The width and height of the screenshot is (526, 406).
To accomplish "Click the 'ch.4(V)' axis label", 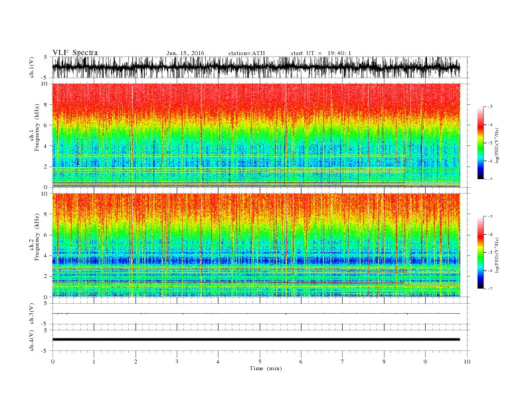I will (32, 340).
